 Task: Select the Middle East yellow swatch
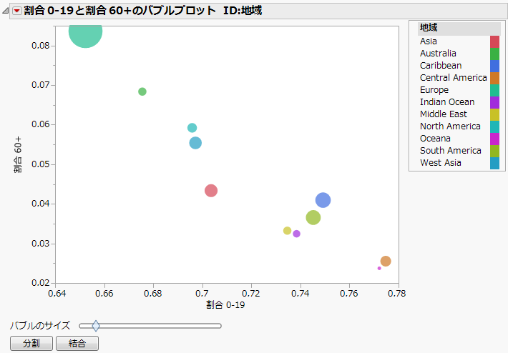click(x=494, y=114)
